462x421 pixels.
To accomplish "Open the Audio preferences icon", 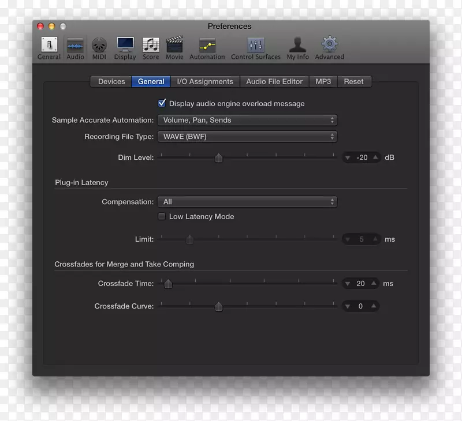I will 75,46.
